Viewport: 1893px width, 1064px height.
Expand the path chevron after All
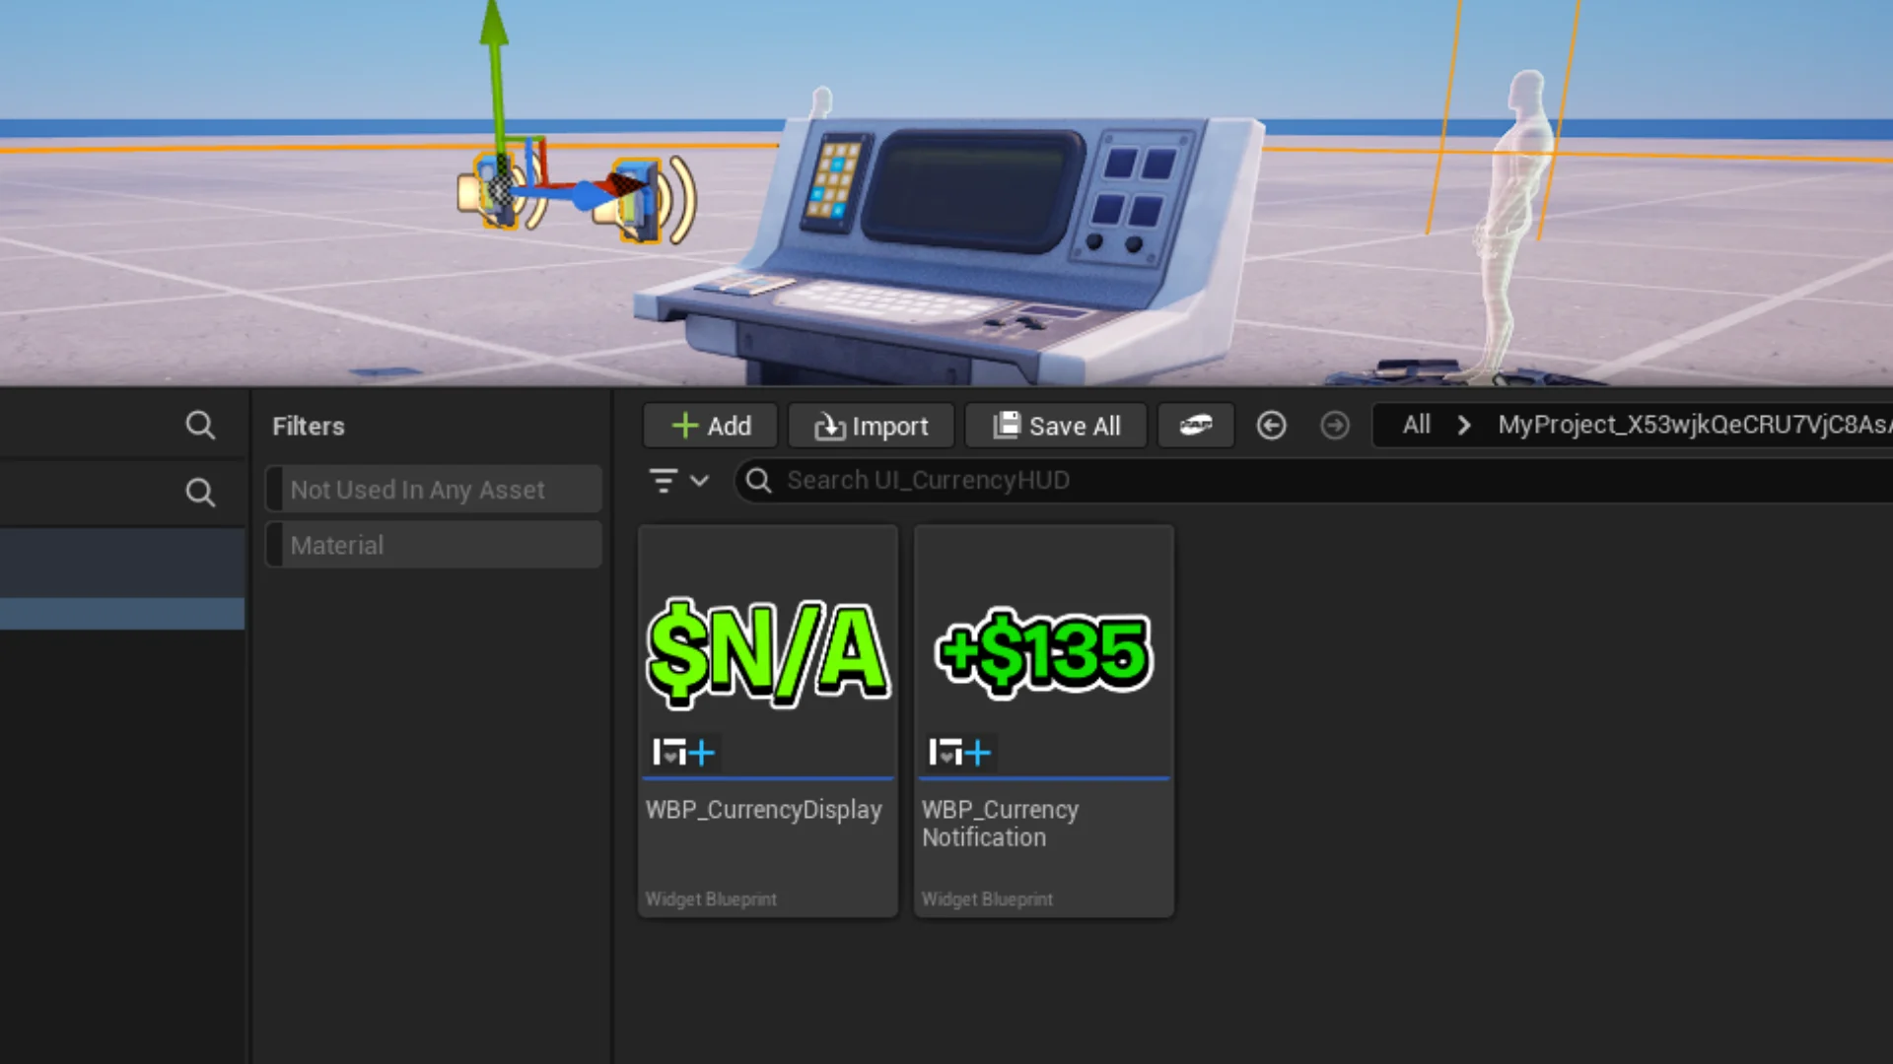pos(1463,426)
